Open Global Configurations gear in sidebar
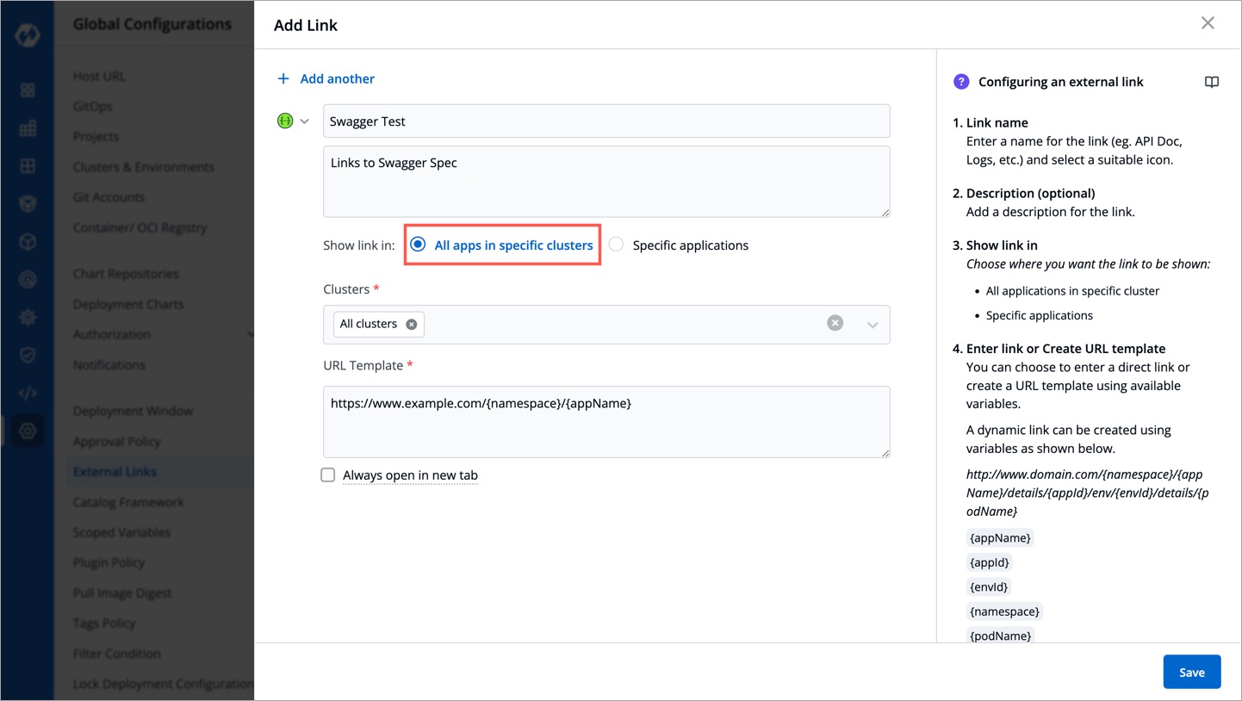This screenshot has height=701, width=1242. point(28,431)
